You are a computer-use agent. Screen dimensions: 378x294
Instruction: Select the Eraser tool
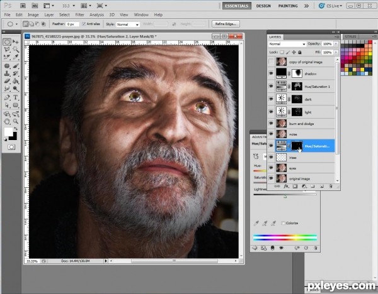(x=7, y=81)
